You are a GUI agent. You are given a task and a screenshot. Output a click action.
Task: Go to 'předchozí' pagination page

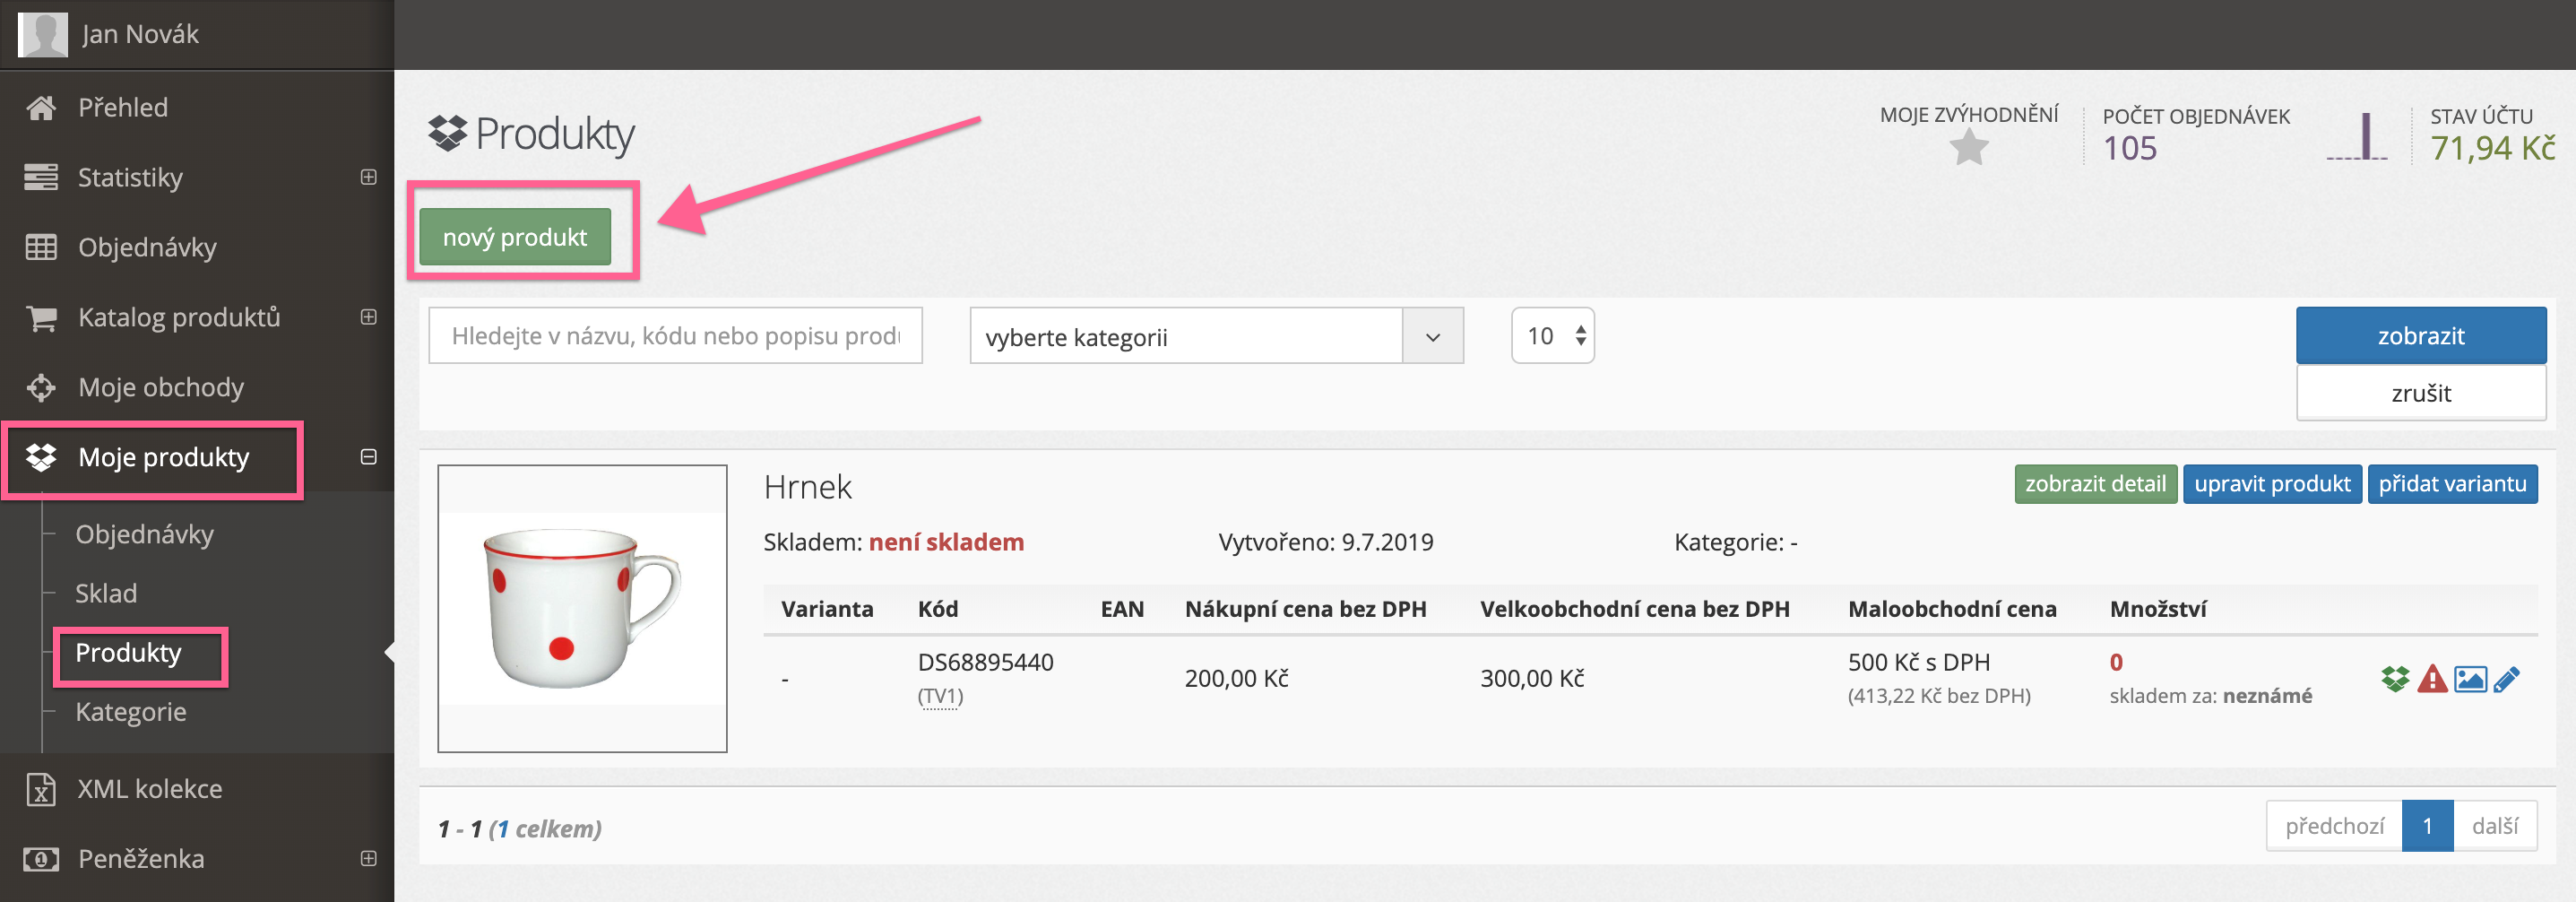2334,826
